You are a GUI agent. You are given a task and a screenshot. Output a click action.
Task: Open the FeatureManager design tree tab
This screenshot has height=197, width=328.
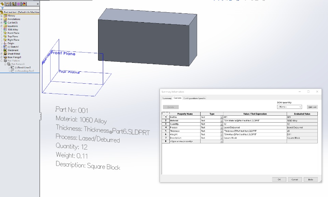pyautogui.click(x=2, y=4)
